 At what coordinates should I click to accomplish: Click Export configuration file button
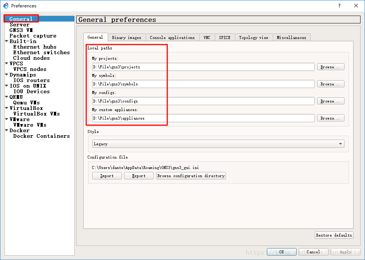[139, 176]
